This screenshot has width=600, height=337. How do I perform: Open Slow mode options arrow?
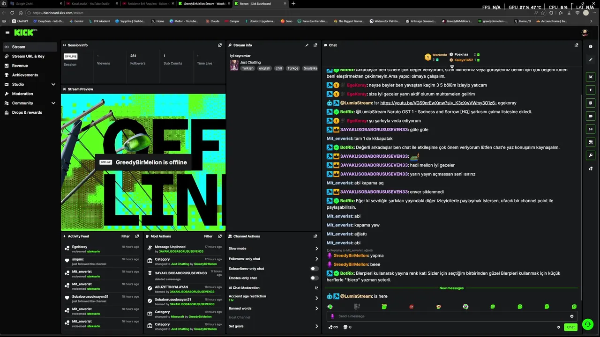[x=316, y=249]
